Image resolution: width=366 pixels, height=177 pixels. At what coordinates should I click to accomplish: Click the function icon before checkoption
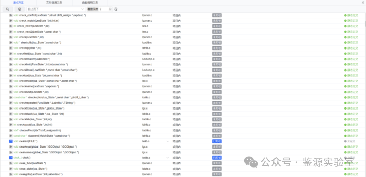(11, 97)
